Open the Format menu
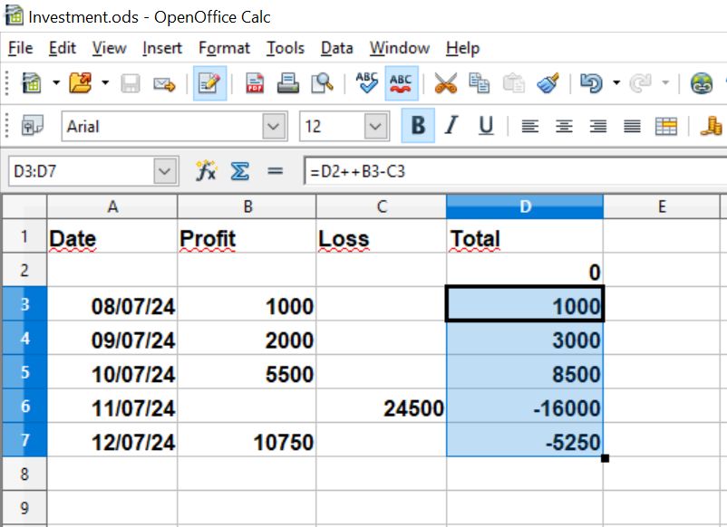 224,48
